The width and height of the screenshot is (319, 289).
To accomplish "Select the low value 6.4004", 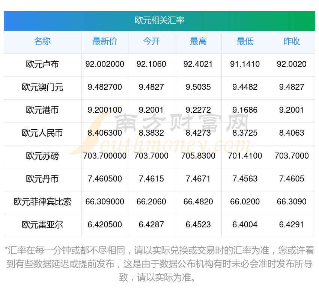I will tap(245, 225).
